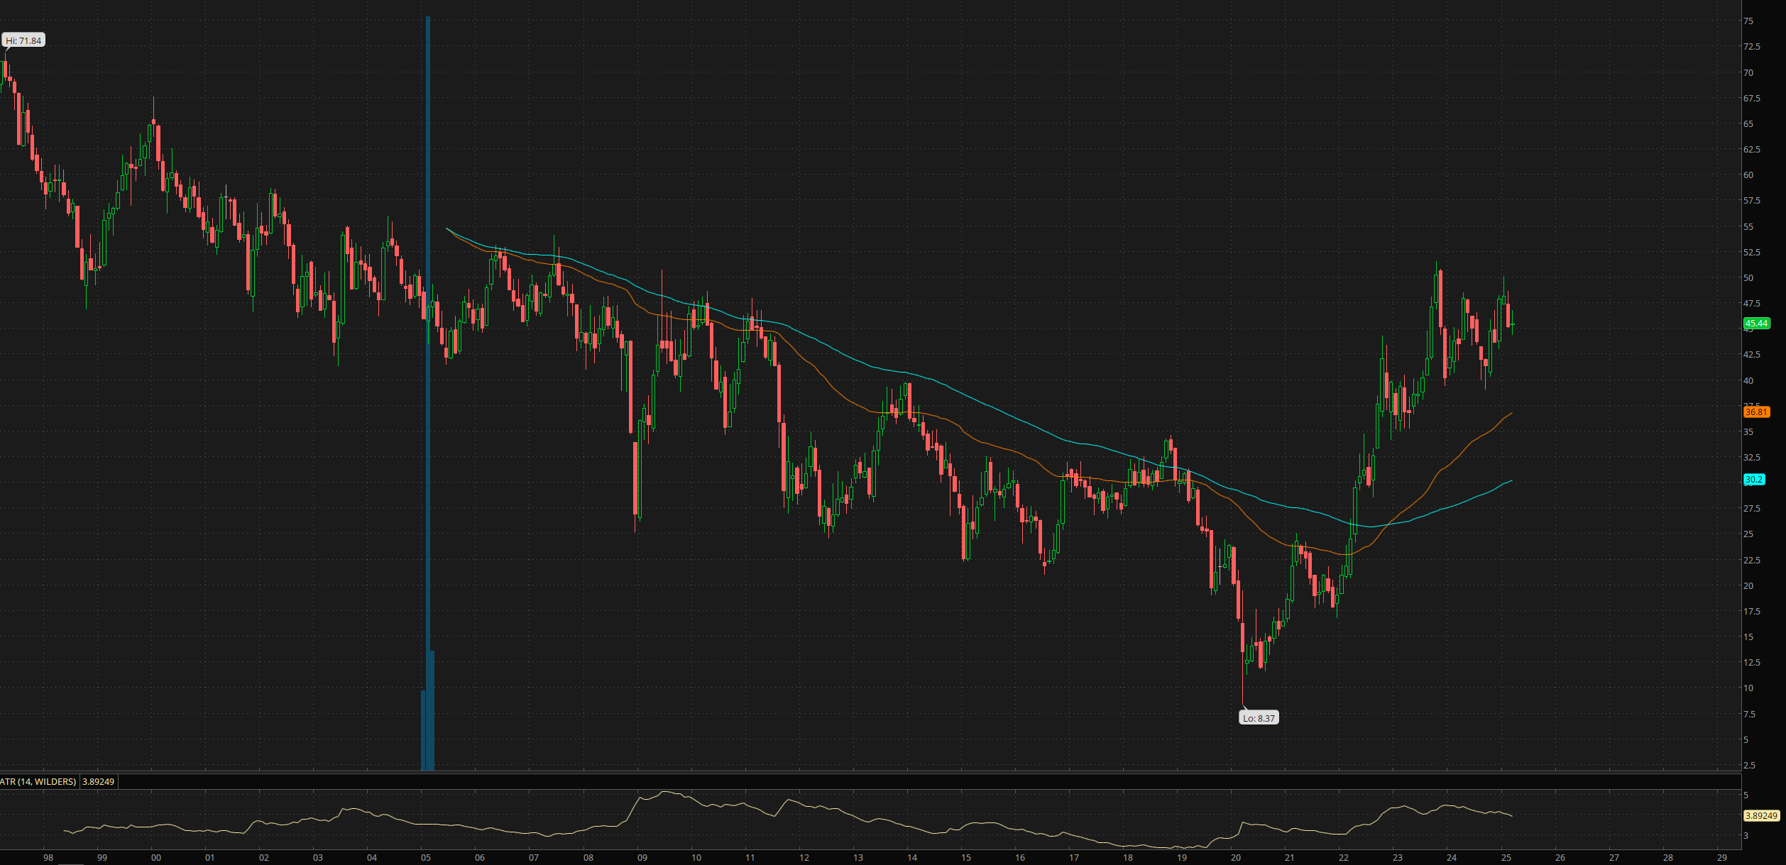Click the ATR (14, WILDERS) study label
Viewport: 1786px width, 865px height.
click(x=38, y=781)
